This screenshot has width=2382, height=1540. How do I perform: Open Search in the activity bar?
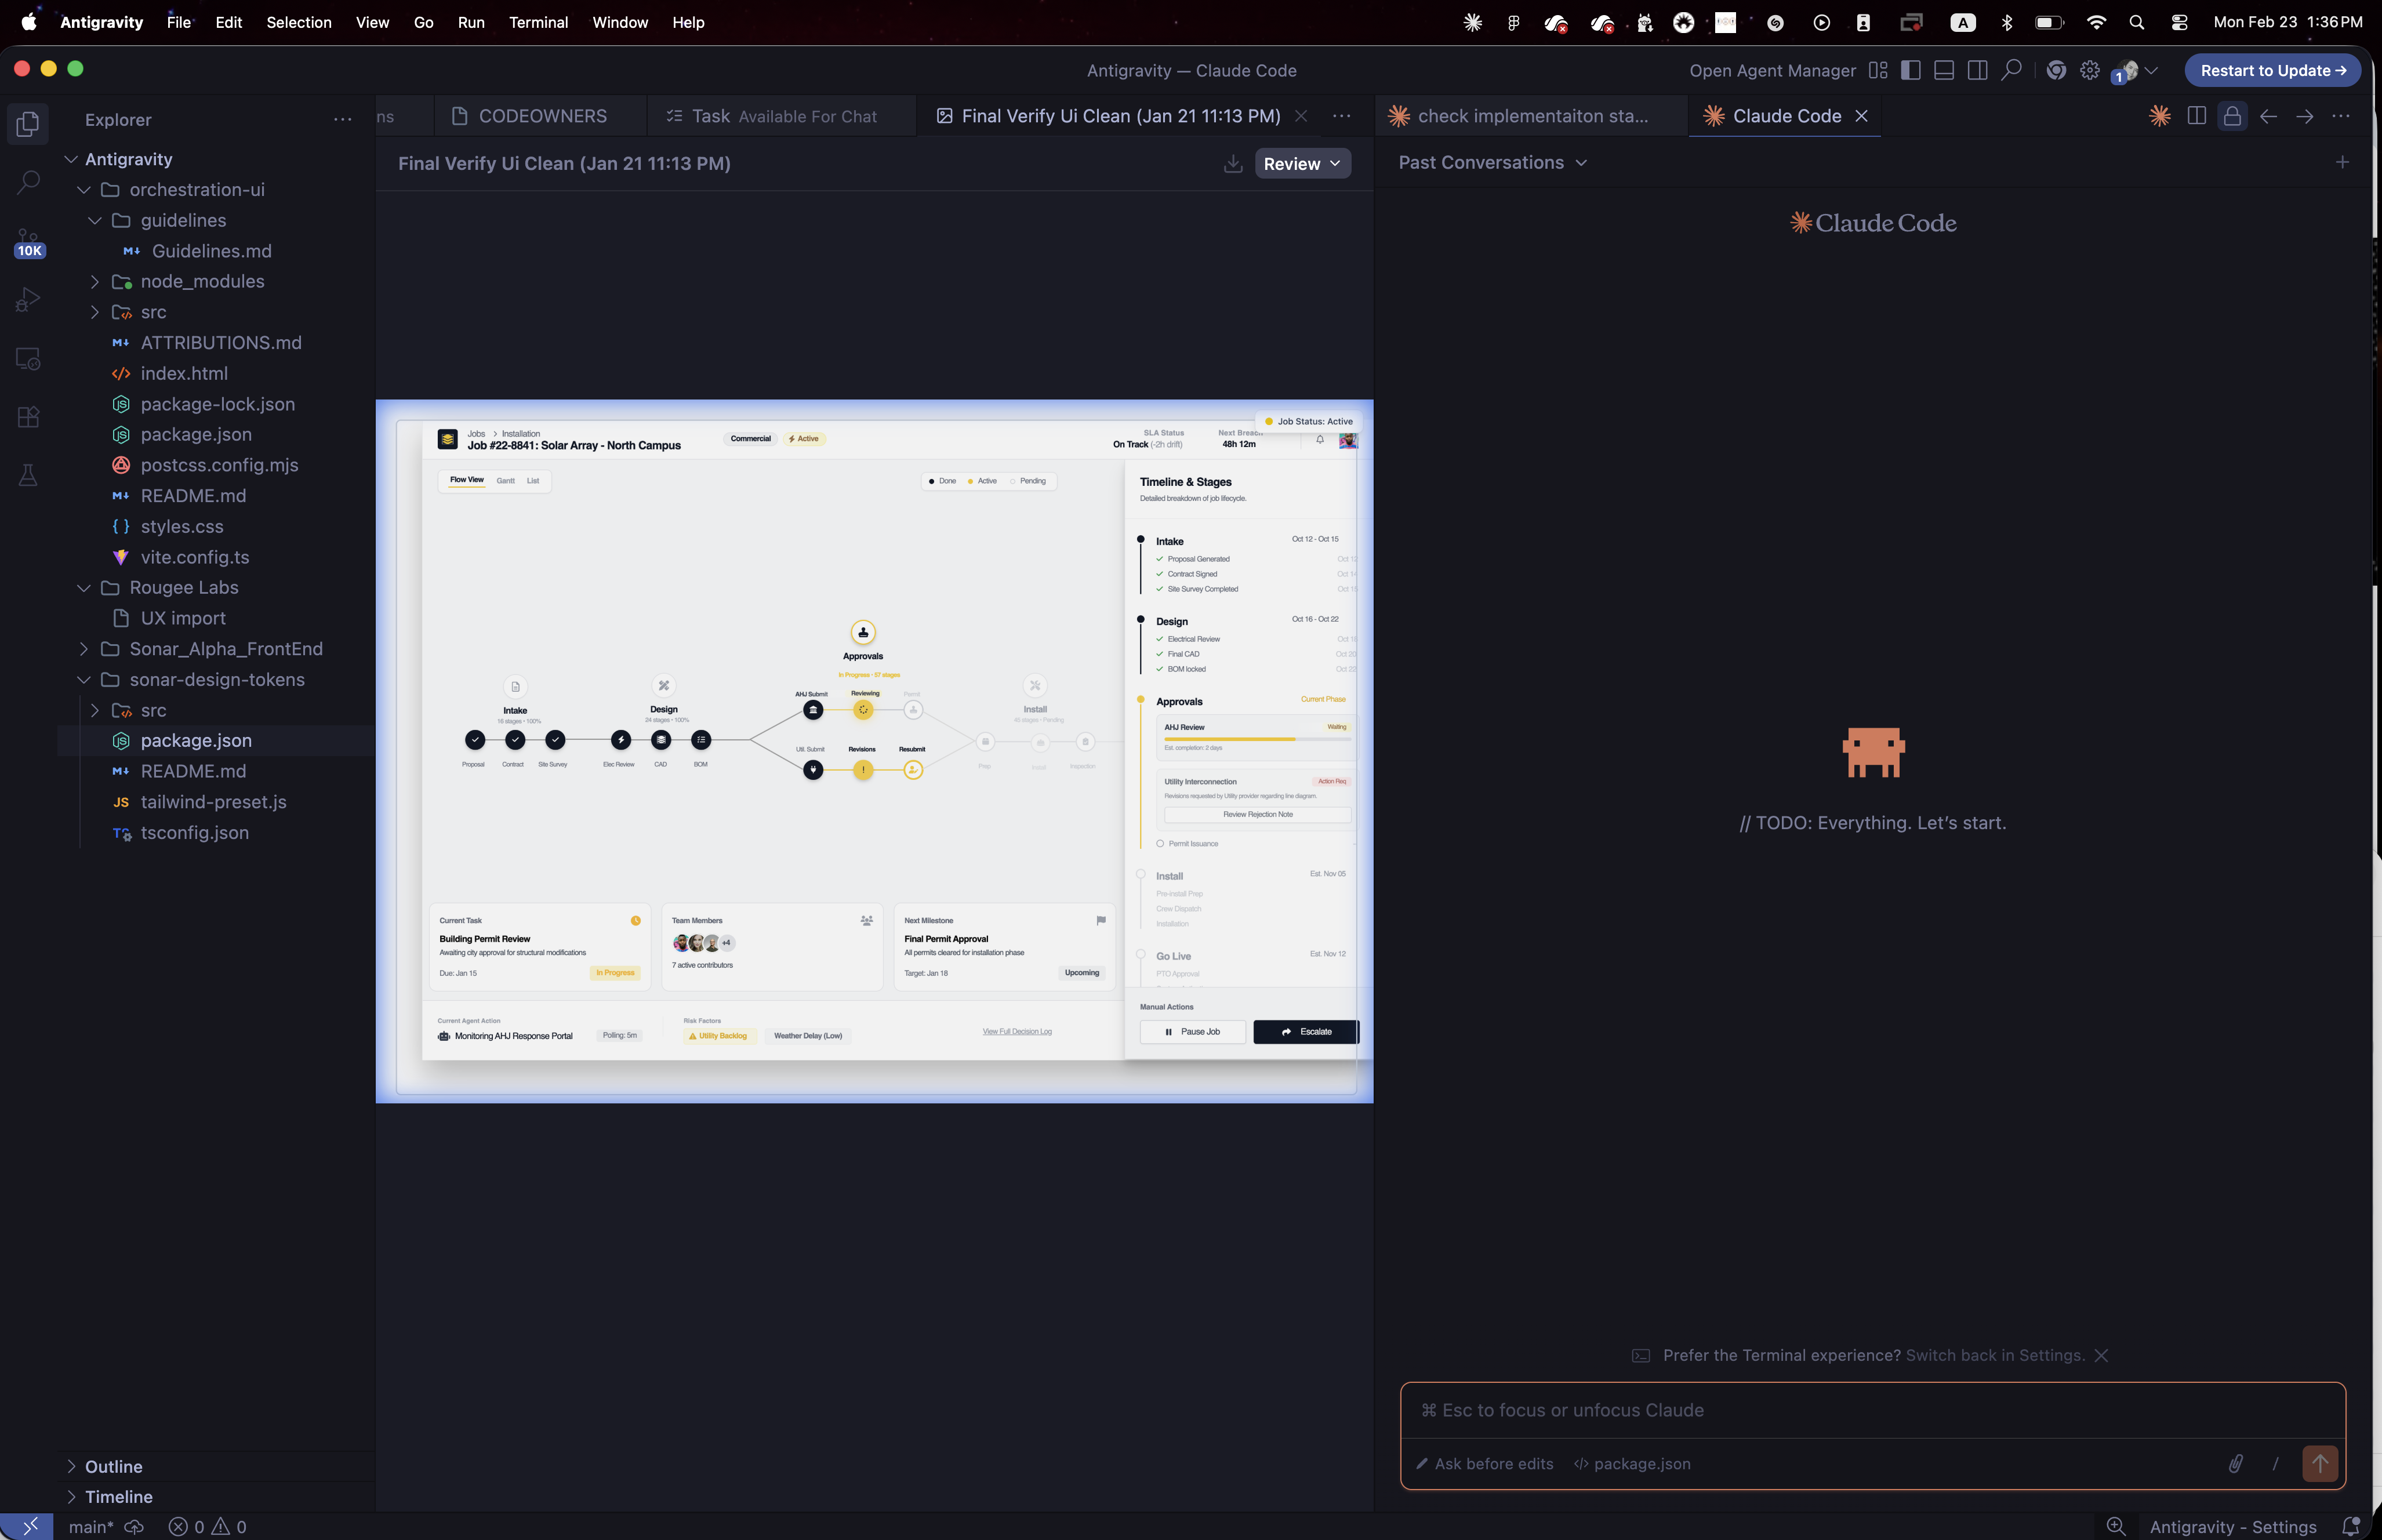coord(27,183)
